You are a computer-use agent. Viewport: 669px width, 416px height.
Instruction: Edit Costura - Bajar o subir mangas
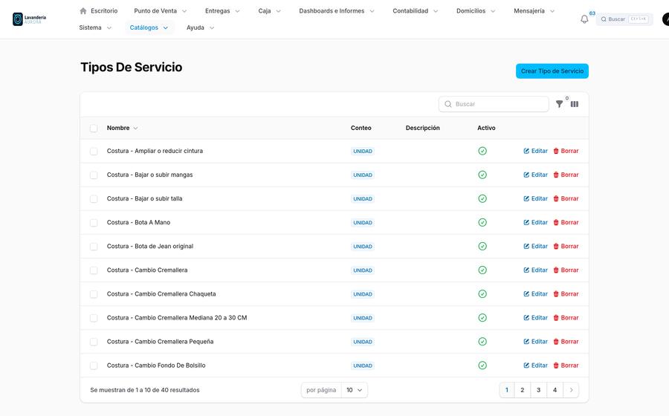(x=535, y=175)
